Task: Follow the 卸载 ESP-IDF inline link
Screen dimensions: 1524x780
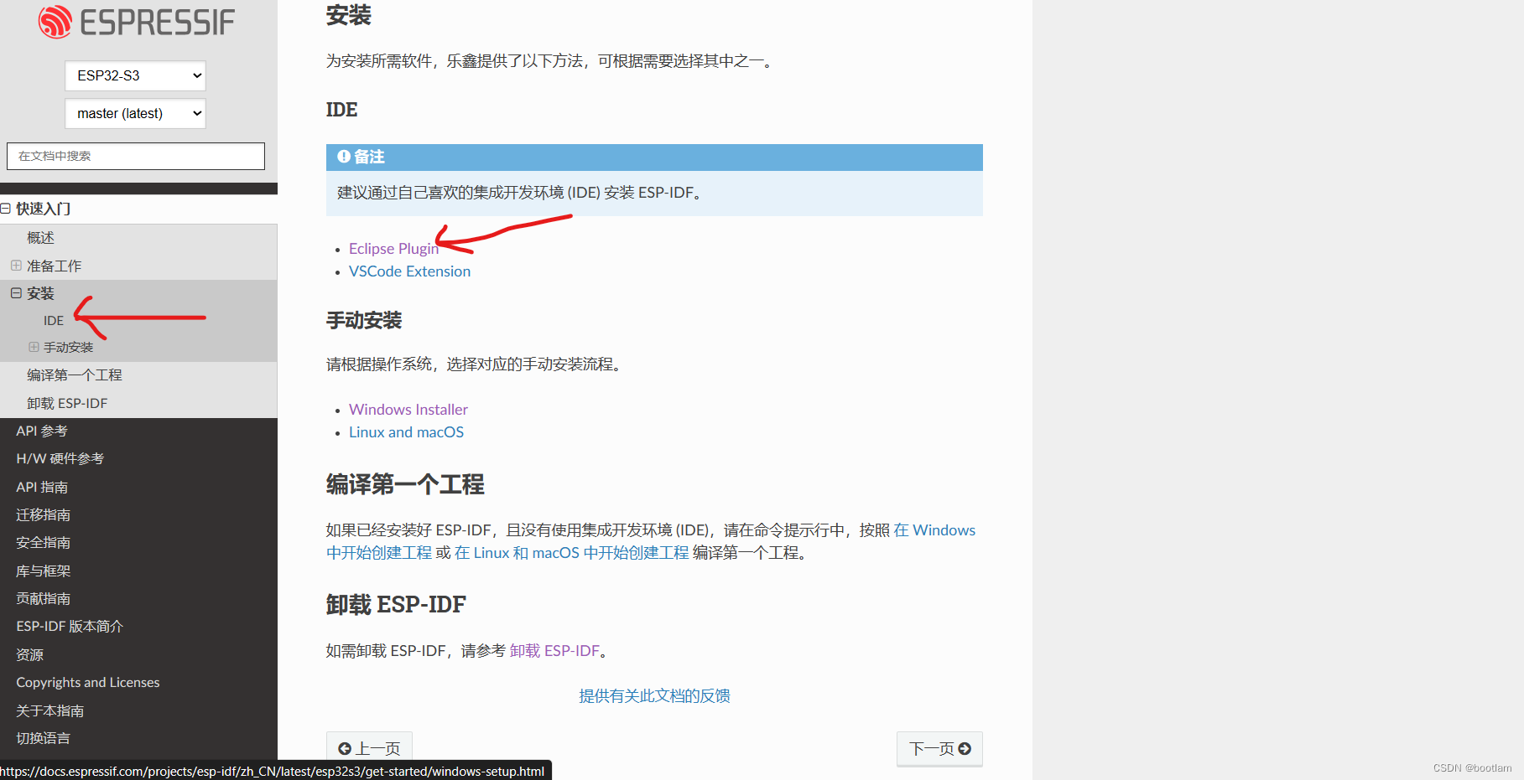Action: pos(554,651)
